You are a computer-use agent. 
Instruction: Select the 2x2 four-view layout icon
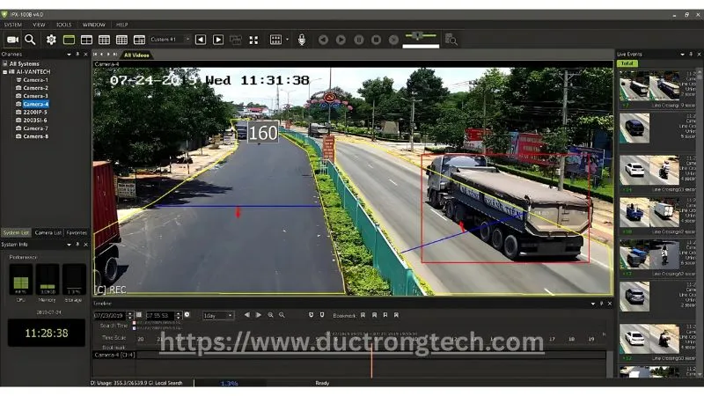coord(86,40)
